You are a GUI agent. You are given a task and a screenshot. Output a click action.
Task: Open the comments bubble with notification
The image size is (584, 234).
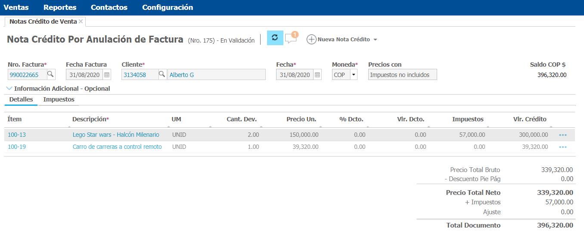[x=291, y=38]
